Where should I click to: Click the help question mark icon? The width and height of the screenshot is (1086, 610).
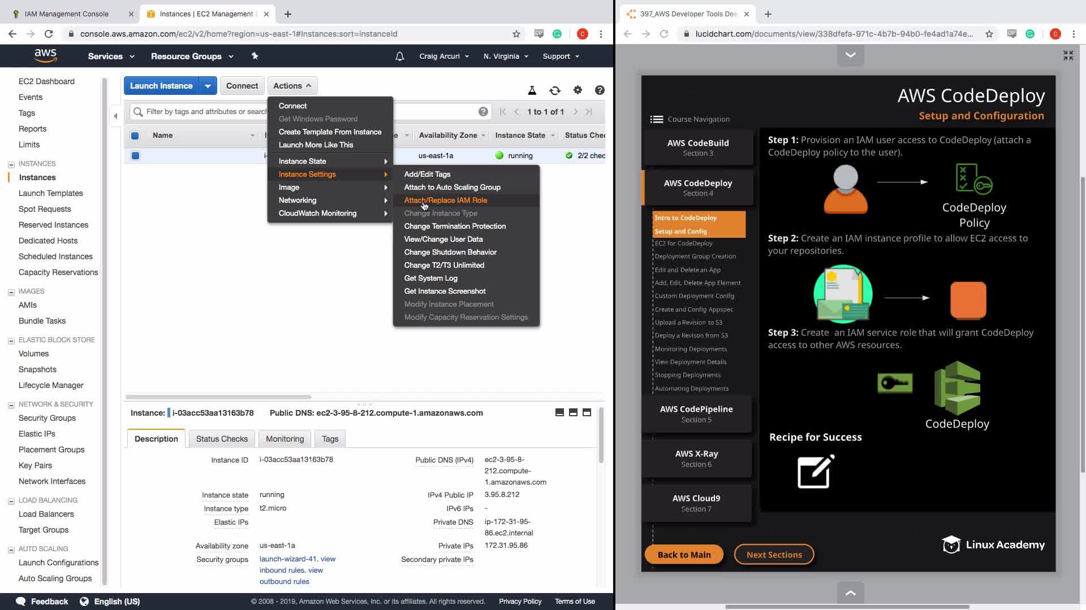[600, 90]
